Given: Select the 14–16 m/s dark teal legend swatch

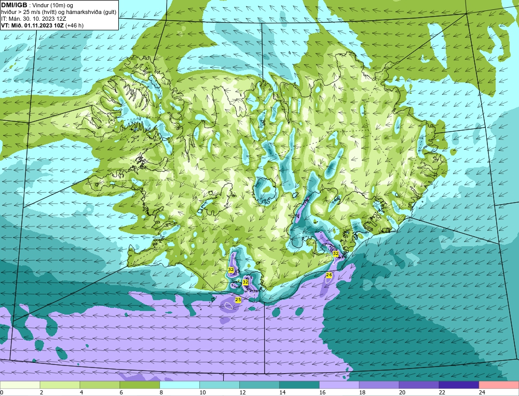Looking at the screenshot, I should (x=299, y=385).
